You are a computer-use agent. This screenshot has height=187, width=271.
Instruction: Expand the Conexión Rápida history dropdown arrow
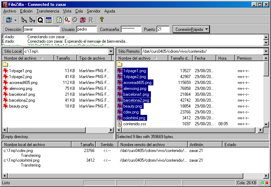(207, 29)
